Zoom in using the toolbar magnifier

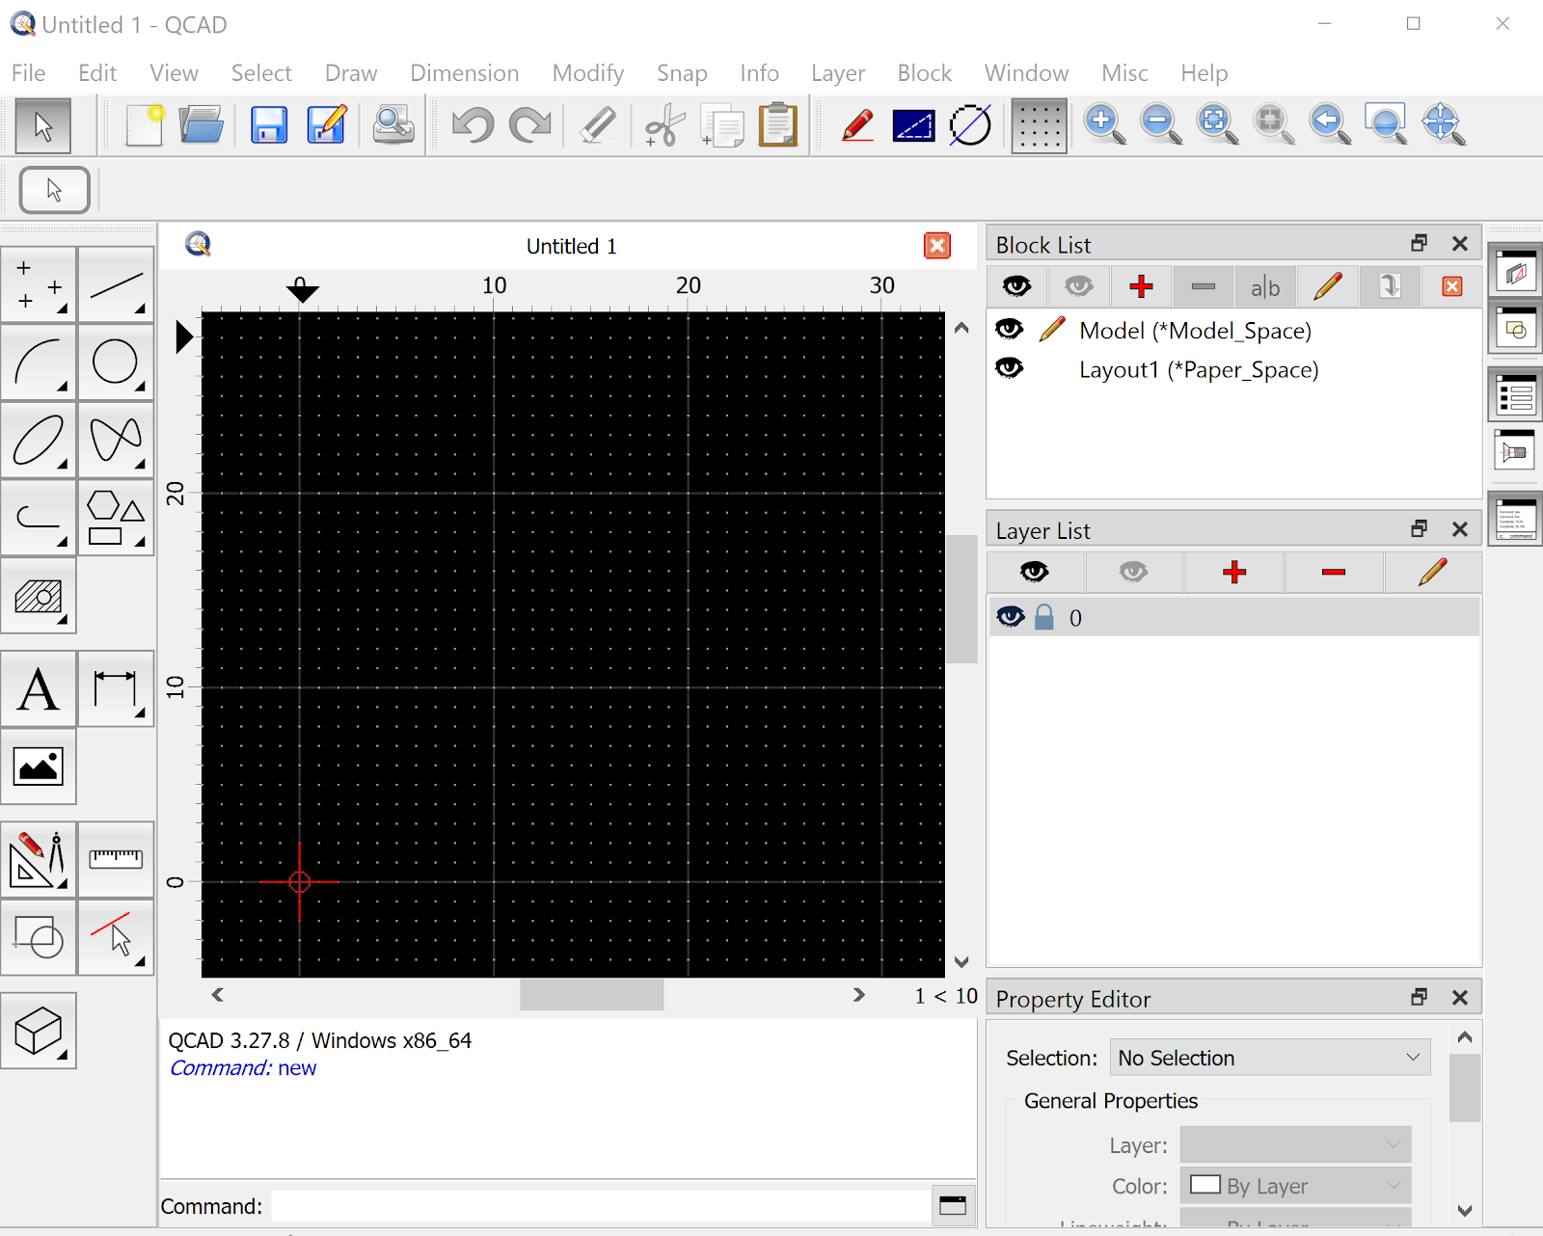point(1104,125)
